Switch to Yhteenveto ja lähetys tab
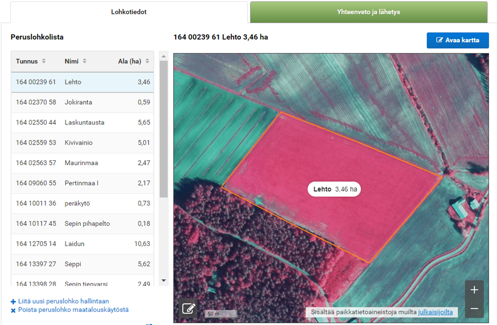497x325 pixels. (368, 12)
